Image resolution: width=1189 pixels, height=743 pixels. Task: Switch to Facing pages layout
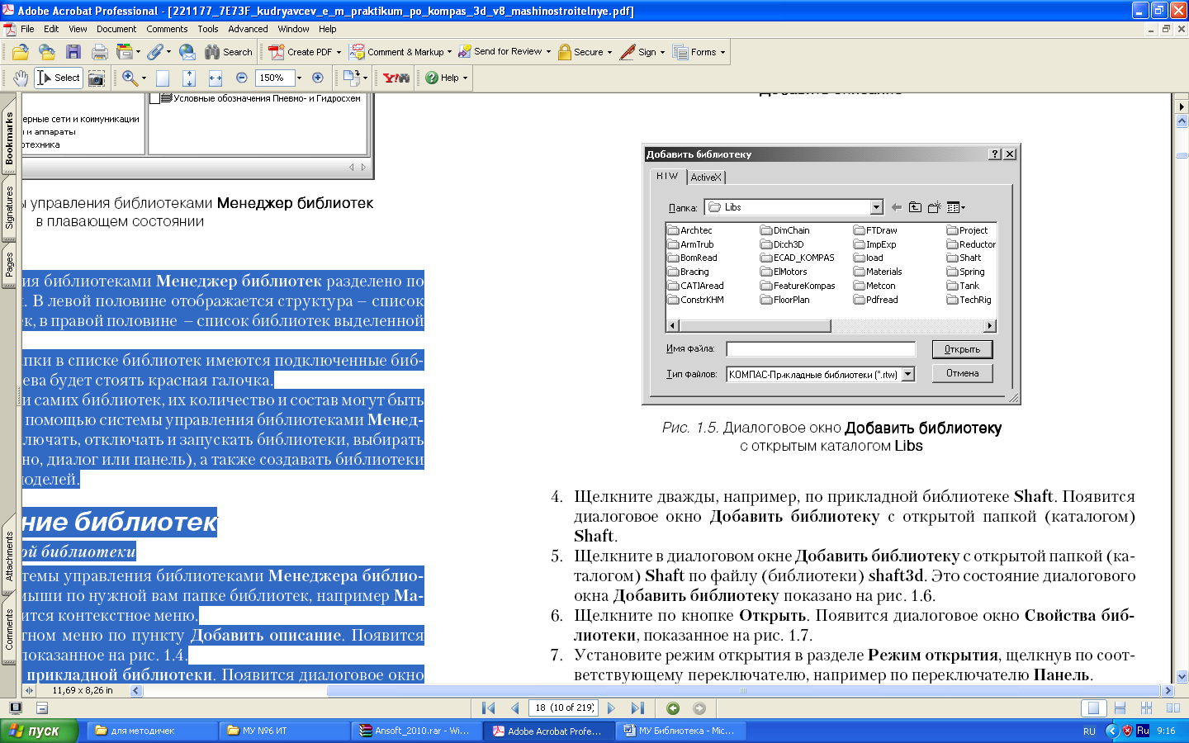[1172, 708]
